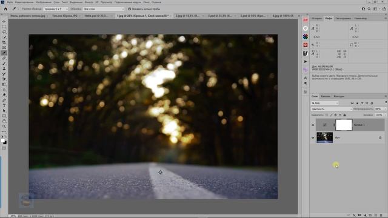Screen dimensions: 388x218
Task: Select the Dodge tool
Action: [4, 95]
